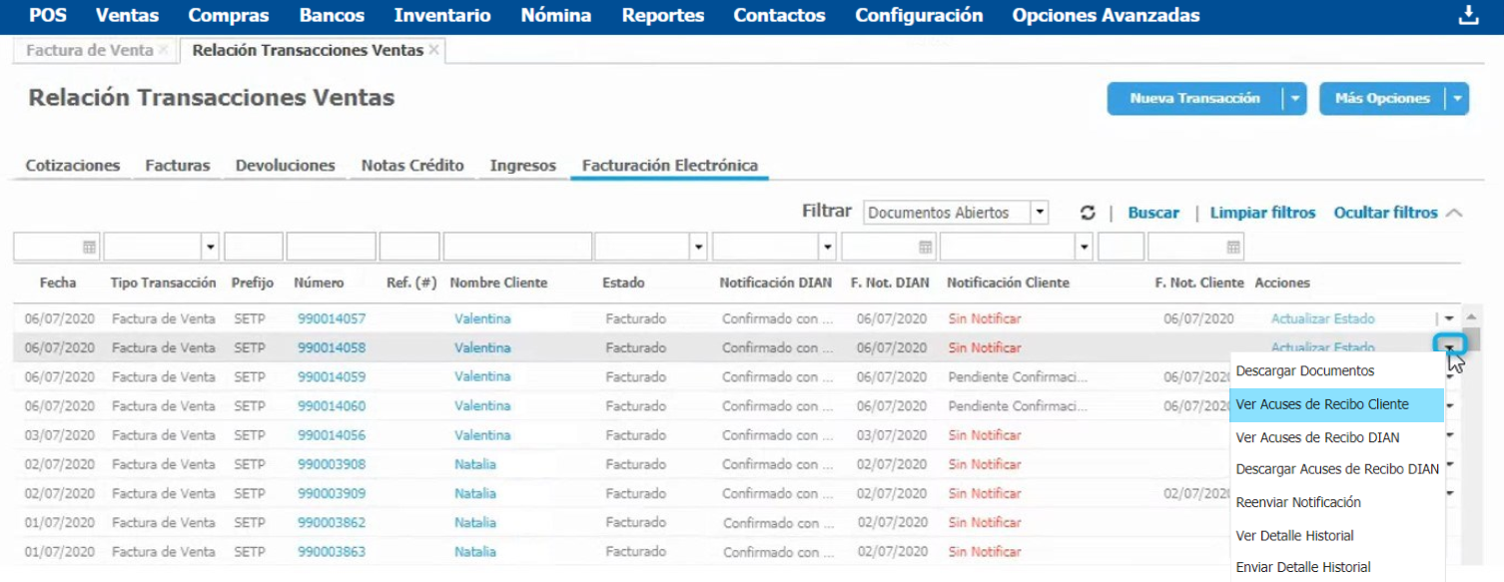Open the Estado filter dropdown
This screenshot has height=582, width=1504.
tap(698, 247)
